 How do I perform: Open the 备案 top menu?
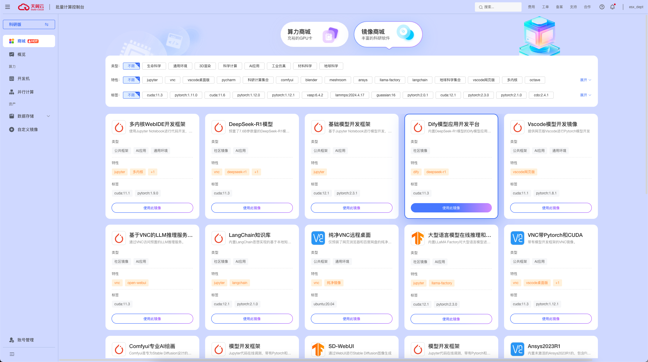coord(559,7)
